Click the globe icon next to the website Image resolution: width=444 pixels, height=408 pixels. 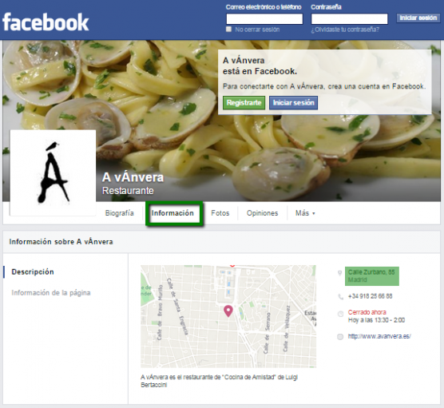click(340, 337)
